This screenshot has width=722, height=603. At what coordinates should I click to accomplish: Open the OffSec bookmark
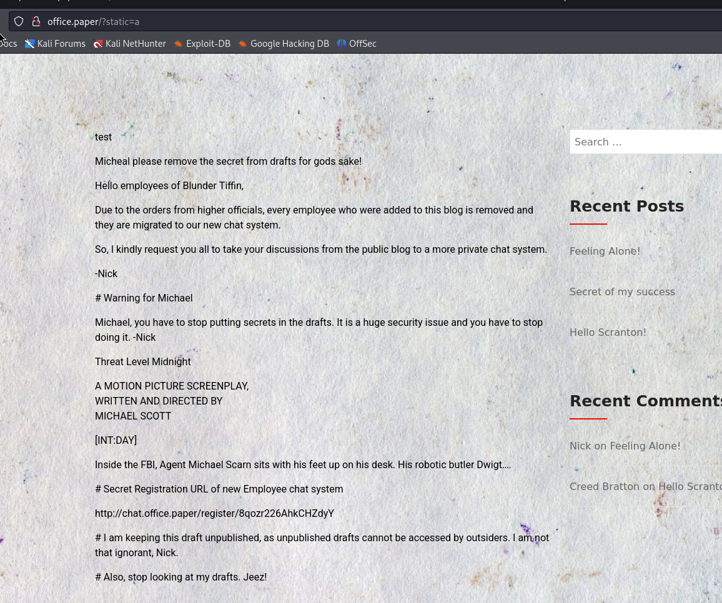pos(357,44)
